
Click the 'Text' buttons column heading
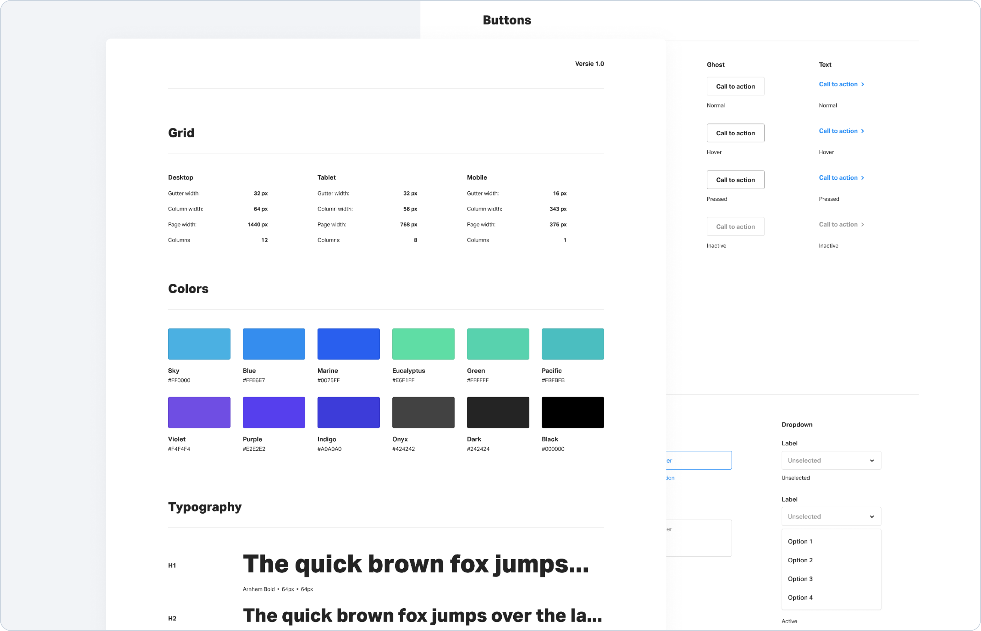[825, 65]
